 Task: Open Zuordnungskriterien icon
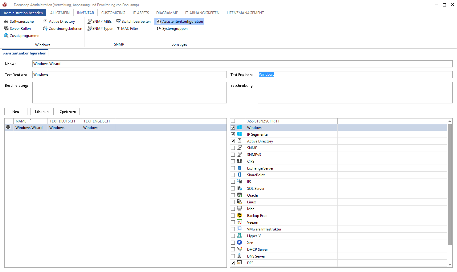pyautogui.click(x=45, y=28)
